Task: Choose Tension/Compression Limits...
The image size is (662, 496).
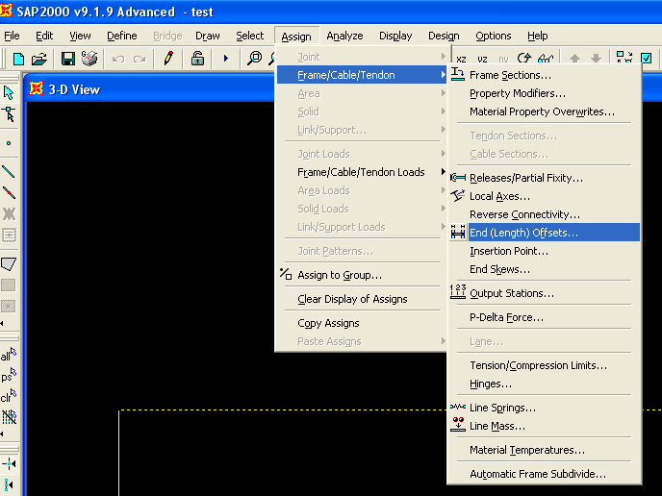Action: 545,365
